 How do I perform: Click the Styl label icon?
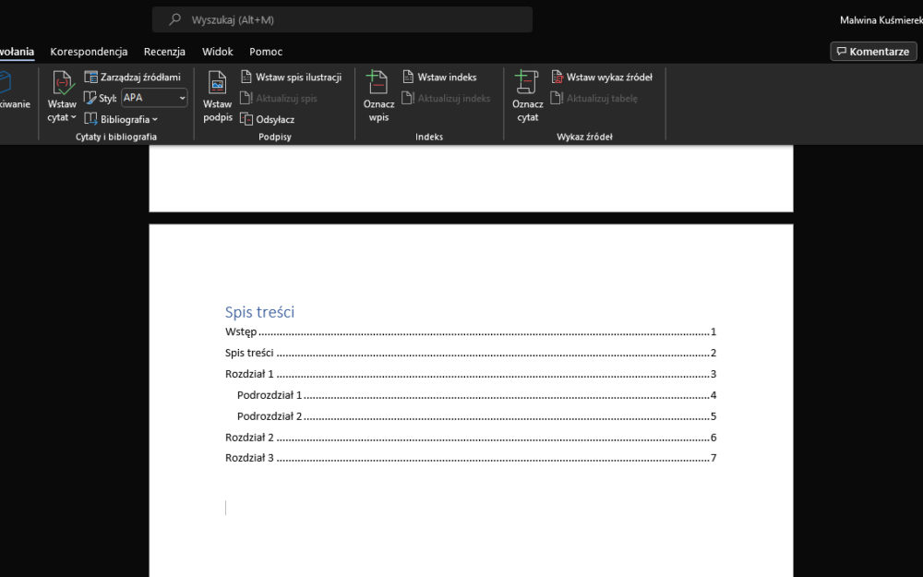tap(90, 98)
